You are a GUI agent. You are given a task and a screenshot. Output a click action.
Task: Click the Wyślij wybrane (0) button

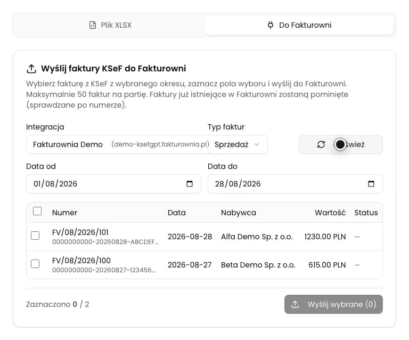point(333,304)
